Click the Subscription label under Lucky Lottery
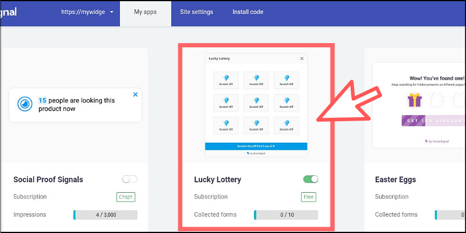 pyautogui.click(x=211, y=197)
